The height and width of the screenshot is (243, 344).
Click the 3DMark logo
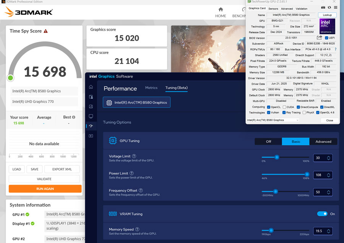point(29,12)
